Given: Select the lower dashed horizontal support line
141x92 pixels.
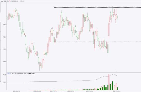Looking at the screenshot, I should point(97,41).
